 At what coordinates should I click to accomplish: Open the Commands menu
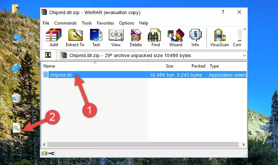[65, 23]
